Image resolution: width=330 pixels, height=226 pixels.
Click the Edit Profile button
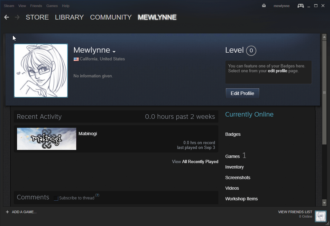242,93
